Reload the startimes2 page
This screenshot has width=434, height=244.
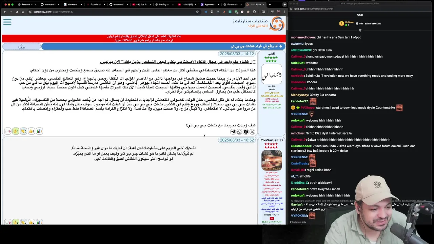pos(17,12)
